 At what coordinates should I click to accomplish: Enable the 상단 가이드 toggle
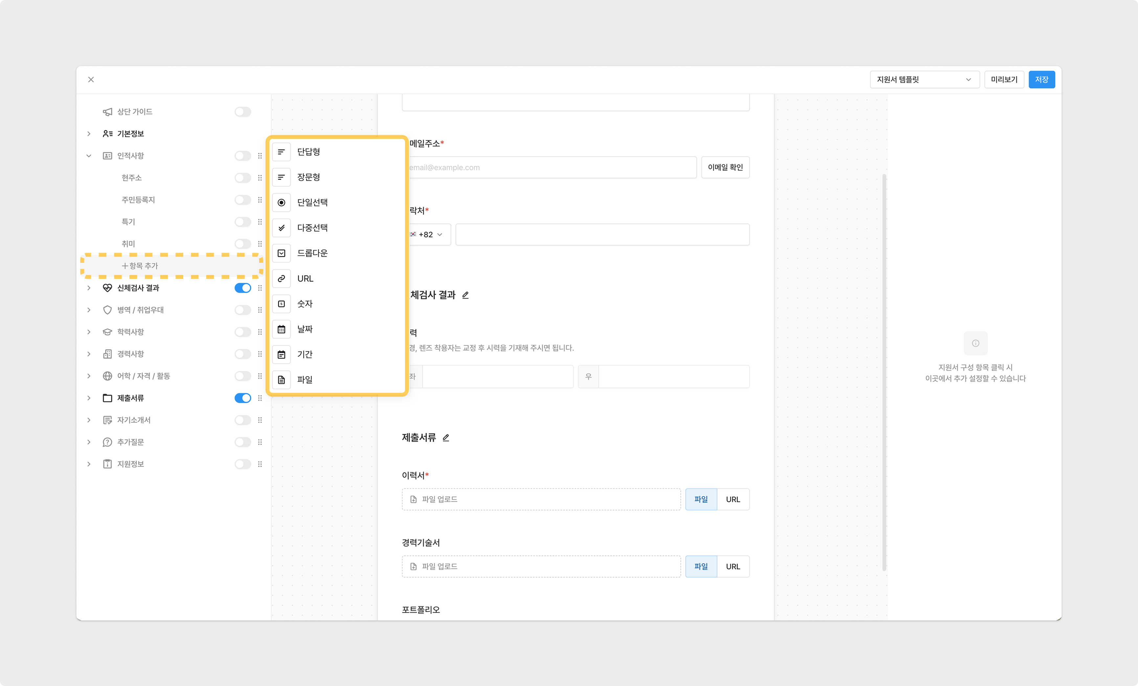(242, 112)
